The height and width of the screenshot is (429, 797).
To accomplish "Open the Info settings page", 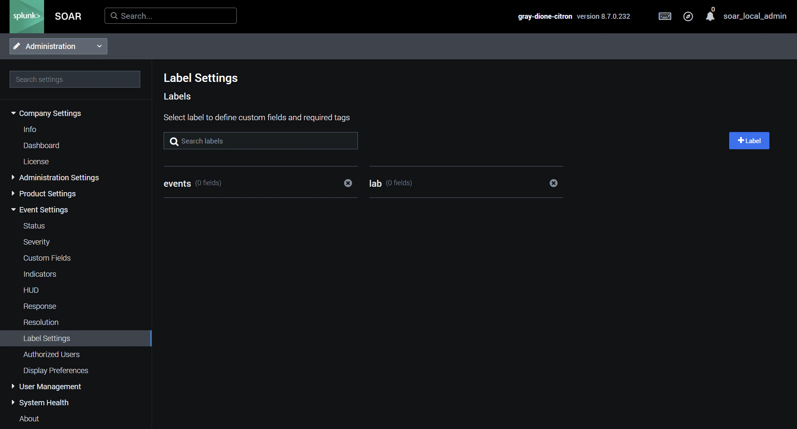I will click(x=30, y=129).
